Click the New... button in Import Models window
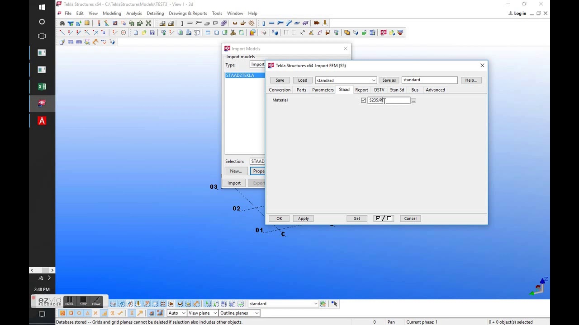The height and width of the screenshot is (325, 579). (236, 171)
